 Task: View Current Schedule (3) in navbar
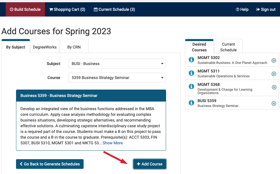tap(114, 9)
